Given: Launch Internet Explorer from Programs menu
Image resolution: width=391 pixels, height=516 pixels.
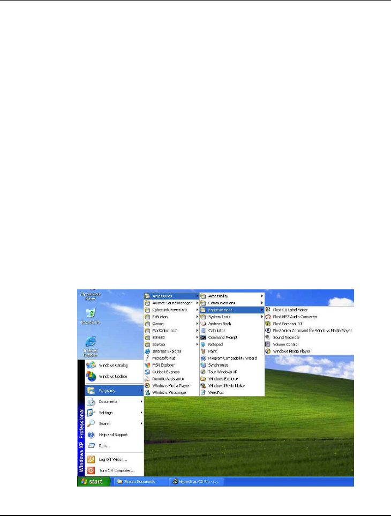Looking at the screenshot, I should tap(171, 351).
